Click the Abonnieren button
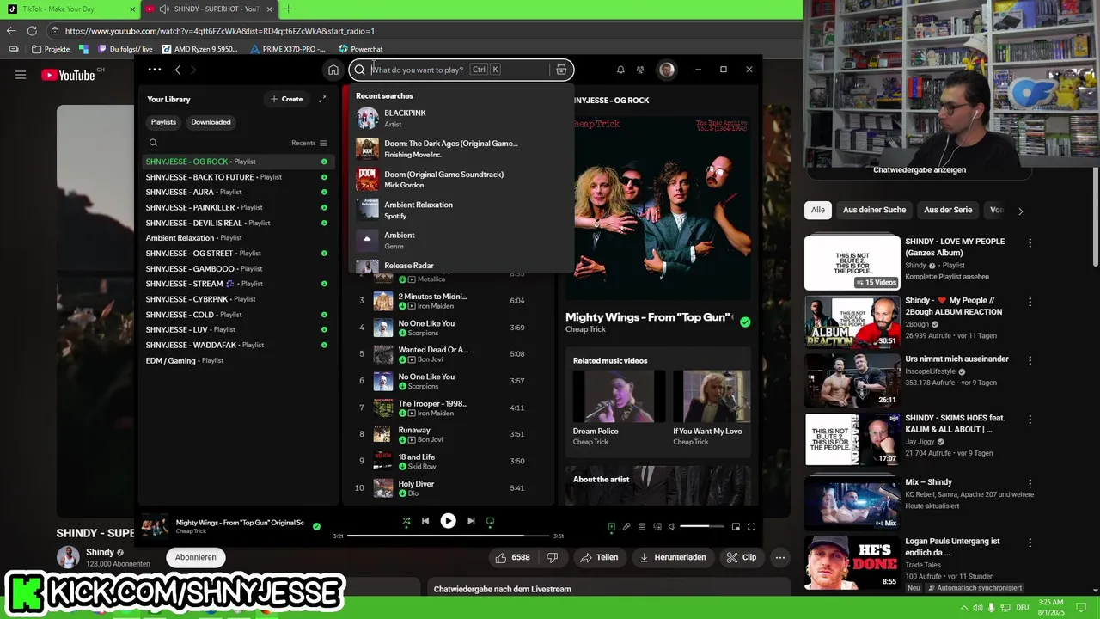The width and height of the screenshot is (1100, 619). pos(195,557)
